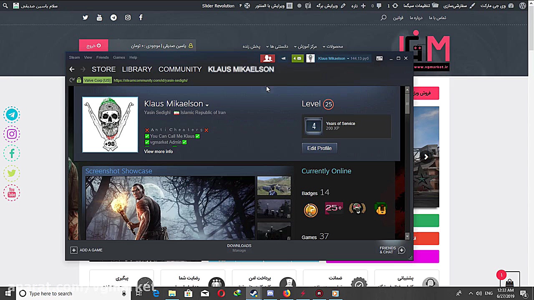
Task: Open Instagram icon in website header
Action: 128,17
